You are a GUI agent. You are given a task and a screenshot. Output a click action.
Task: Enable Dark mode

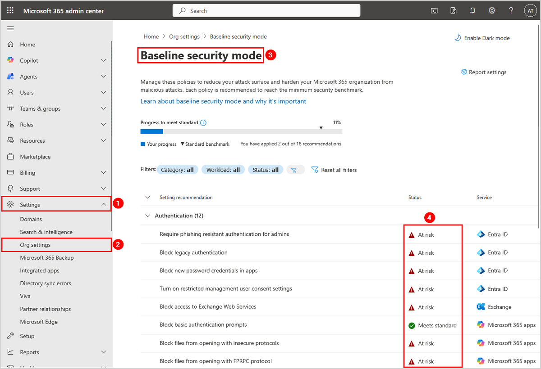[x=482, y=38]
